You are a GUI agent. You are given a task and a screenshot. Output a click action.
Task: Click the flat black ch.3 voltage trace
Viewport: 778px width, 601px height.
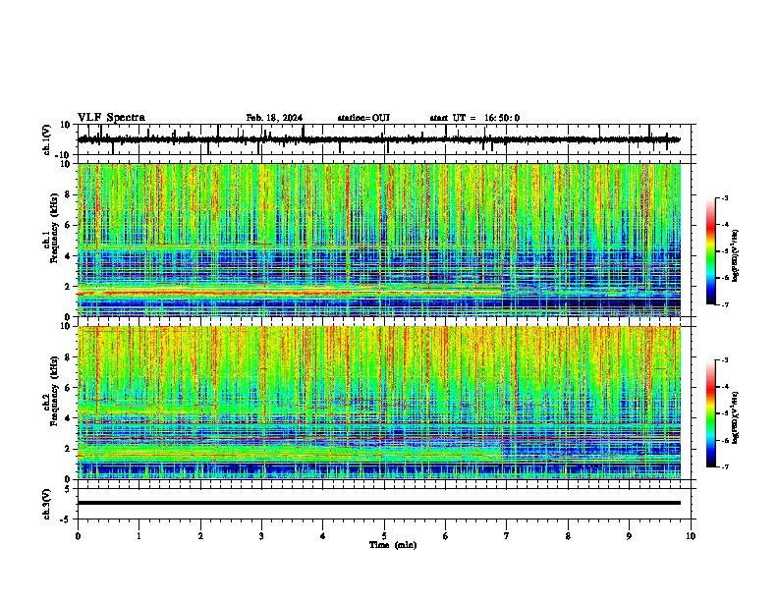click(x=379, y=503)
